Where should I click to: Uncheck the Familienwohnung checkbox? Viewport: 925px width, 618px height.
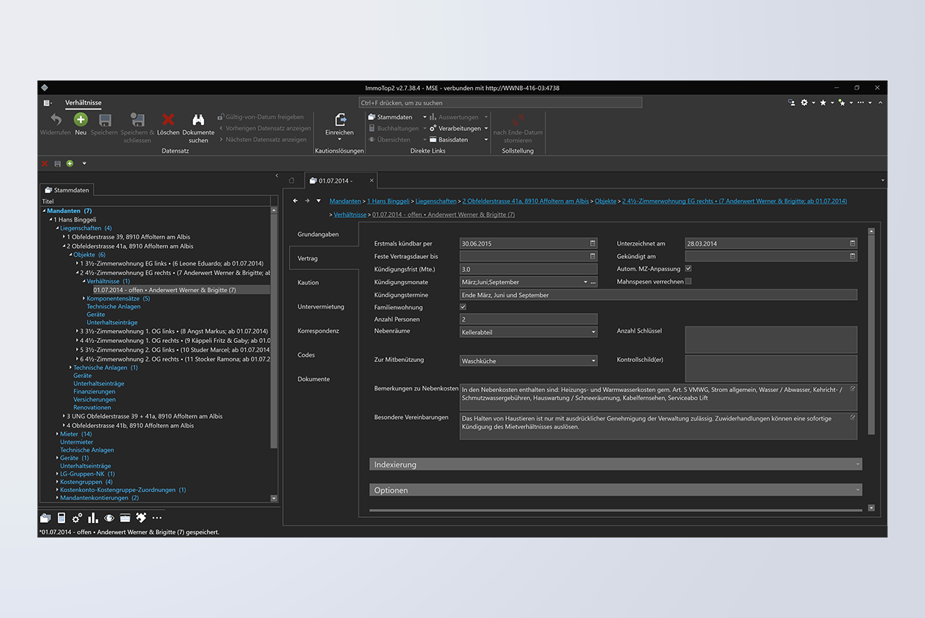[x=462, y=307]
